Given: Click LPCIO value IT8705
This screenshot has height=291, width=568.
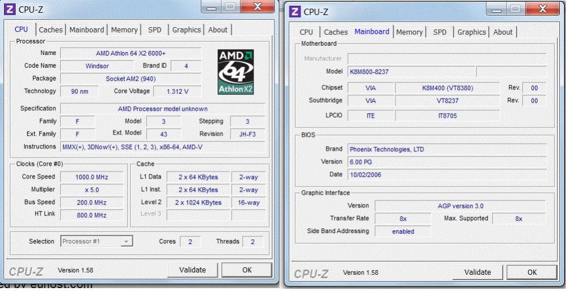Looking at the screenshot, I should [x=448, y=116].
